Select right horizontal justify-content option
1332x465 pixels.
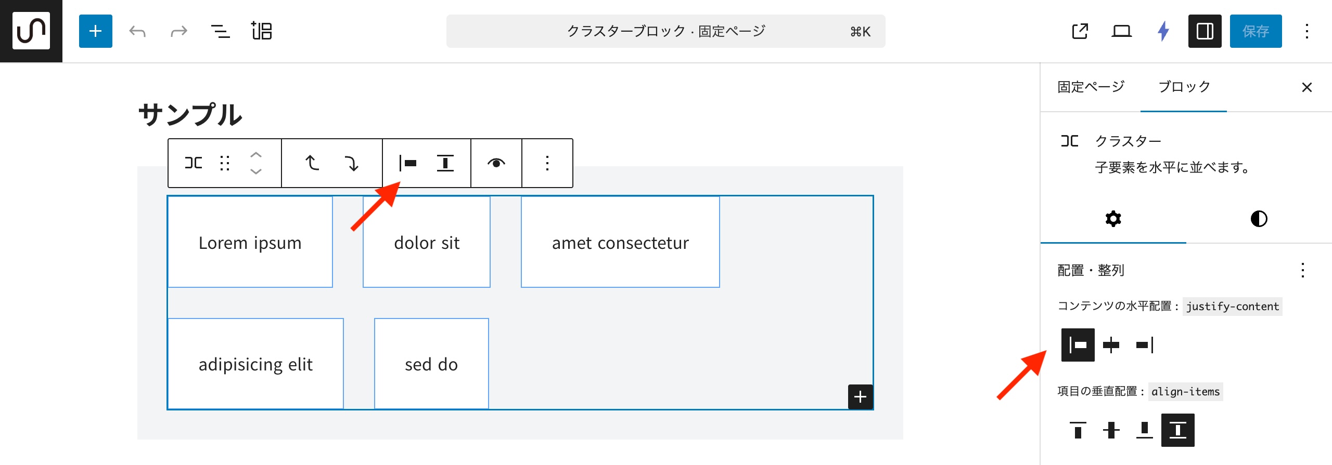[x=1144, y=345]
